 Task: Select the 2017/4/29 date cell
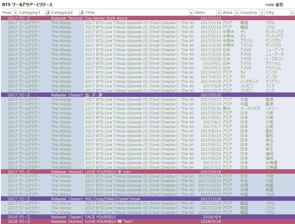[x=211, y=81]
